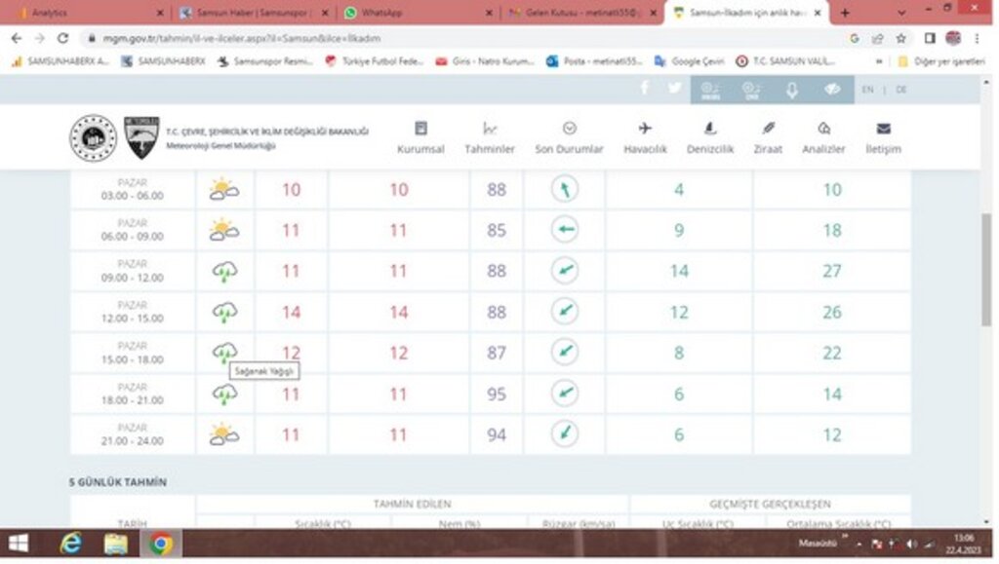Switch site language to EN

click(867, 90)
